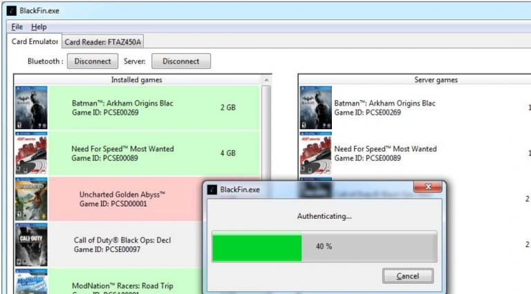Switch to the Card Emulator tab
This screenshot has width=531, height=294.
tap(35, 41)
